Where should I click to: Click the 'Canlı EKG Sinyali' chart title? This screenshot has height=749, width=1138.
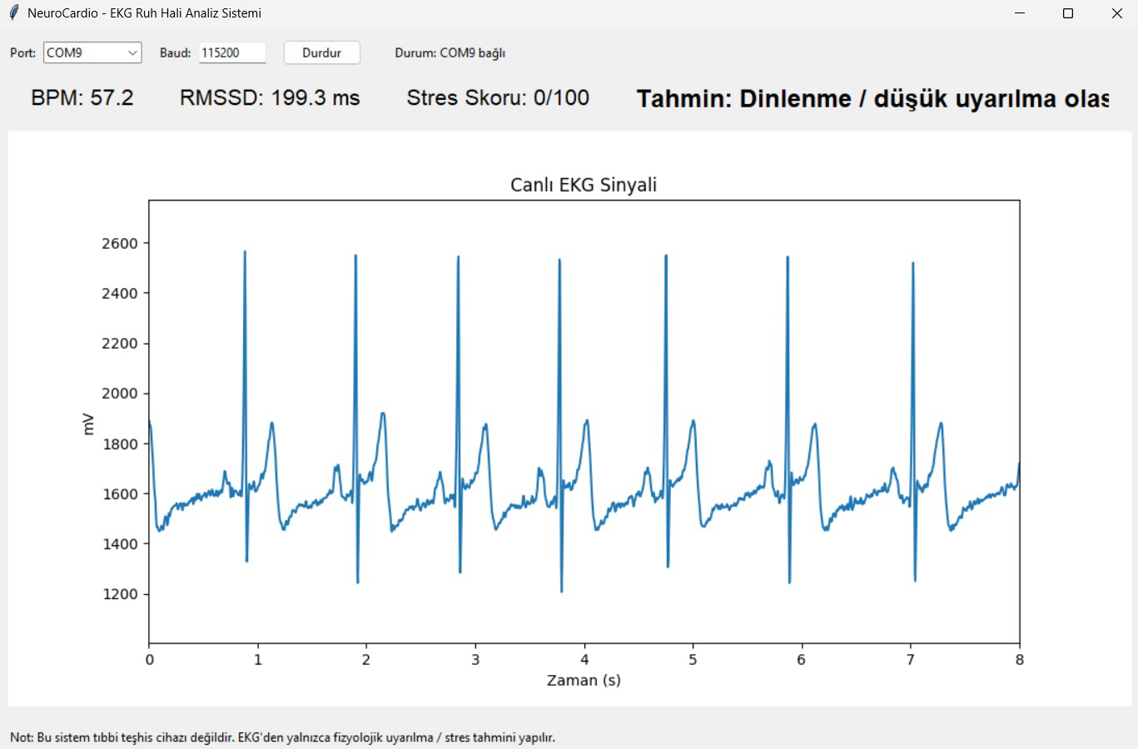[x=584, y=185]
